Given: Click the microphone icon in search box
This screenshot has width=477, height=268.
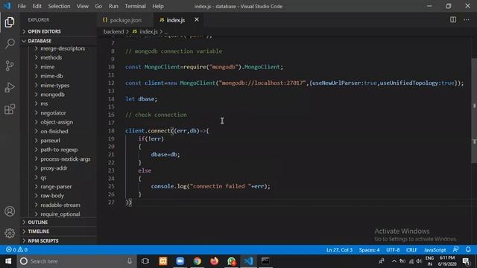Looking at the screenshot, I should pos(130,261).
